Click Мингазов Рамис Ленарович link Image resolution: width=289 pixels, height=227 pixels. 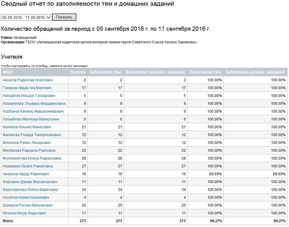click(x=27, y=143)
